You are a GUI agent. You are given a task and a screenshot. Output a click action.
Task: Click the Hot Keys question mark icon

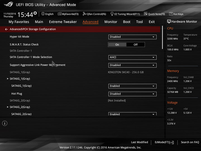[x=171, y=14]
